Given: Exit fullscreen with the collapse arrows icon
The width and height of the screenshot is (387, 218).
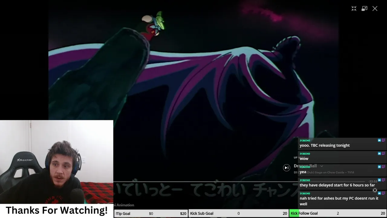Looking at the screenshot, I should 354,8.
